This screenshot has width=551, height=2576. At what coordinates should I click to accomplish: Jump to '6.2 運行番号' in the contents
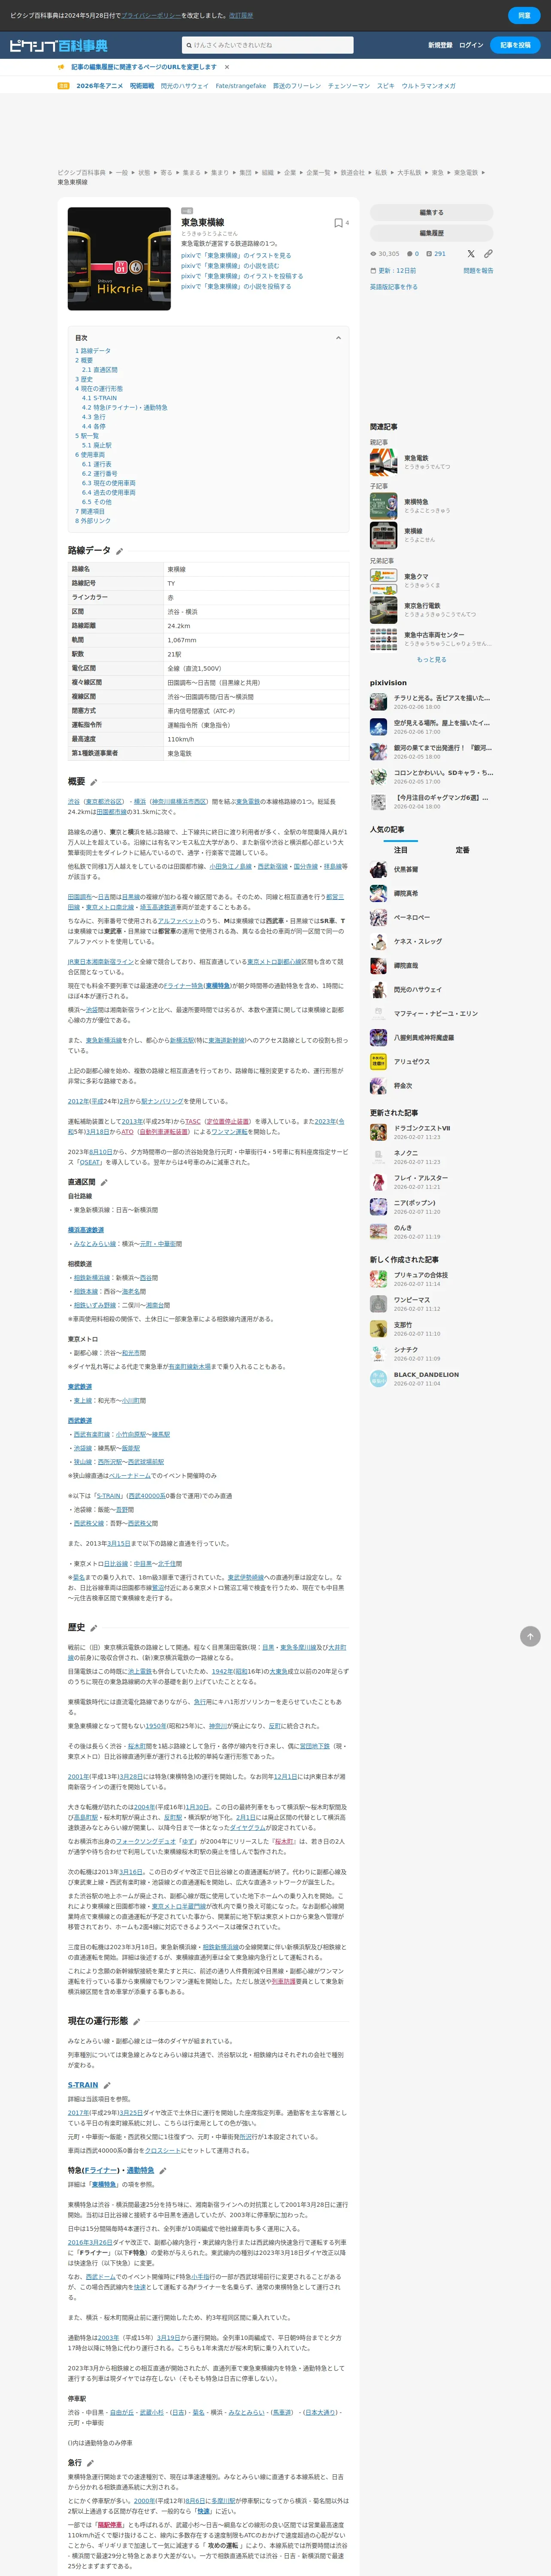point(100,474)
